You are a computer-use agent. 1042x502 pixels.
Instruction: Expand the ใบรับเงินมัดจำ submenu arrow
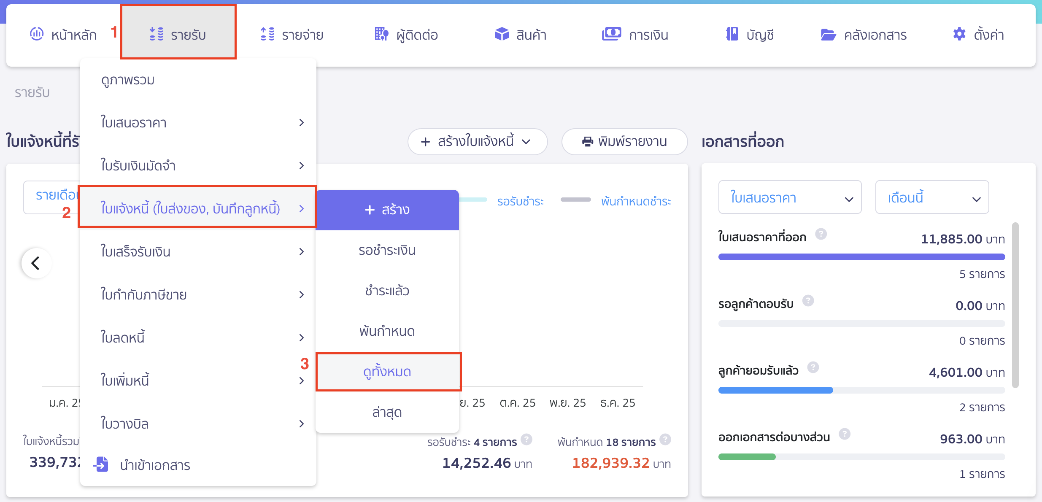tap(301, 165)
